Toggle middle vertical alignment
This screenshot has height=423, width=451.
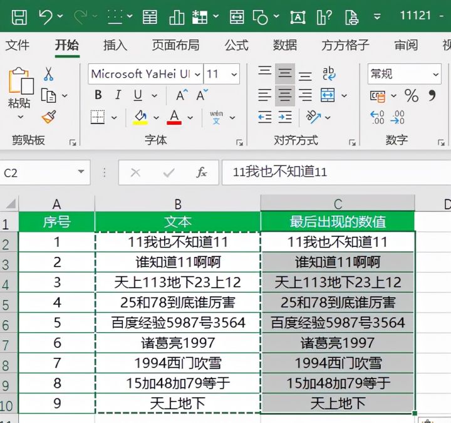(x=285, y=74)
